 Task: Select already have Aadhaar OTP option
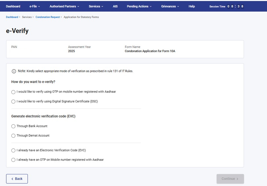(x=13, y=160)
